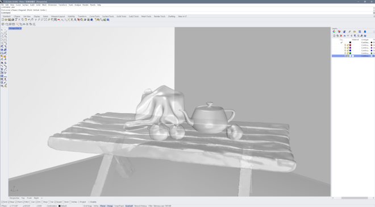Click the purple layer color swatch
375x207 pixels.
coord(350,48)
